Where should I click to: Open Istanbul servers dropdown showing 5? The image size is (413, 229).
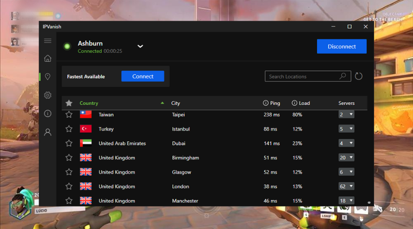coord(346,129)
